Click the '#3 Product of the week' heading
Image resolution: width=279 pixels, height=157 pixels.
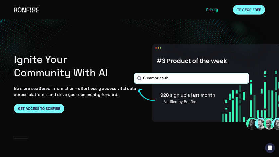click(192, 61)
